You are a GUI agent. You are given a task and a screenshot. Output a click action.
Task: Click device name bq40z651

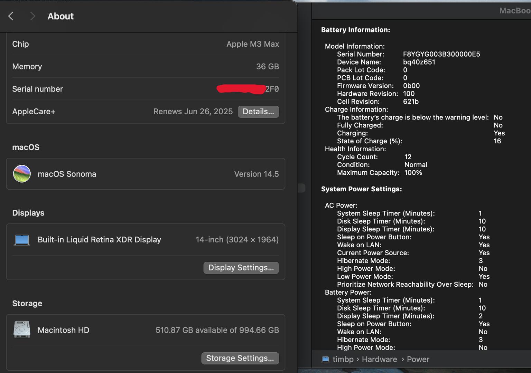click(419, 62)
